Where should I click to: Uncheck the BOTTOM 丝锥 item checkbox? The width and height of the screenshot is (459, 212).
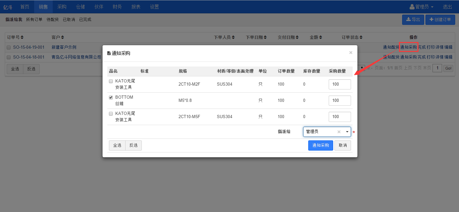[111, 97]
